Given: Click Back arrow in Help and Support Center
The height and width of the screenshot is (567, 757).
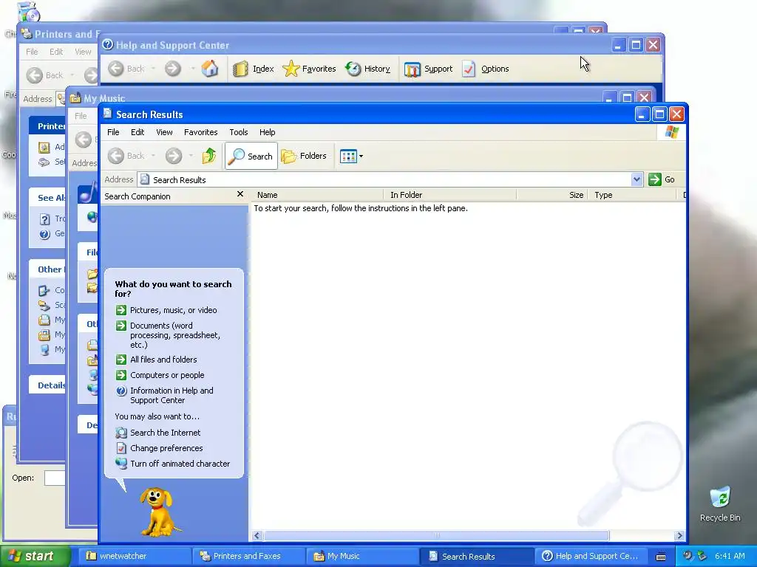Looking at the screenshot, I should click(116, 69).
